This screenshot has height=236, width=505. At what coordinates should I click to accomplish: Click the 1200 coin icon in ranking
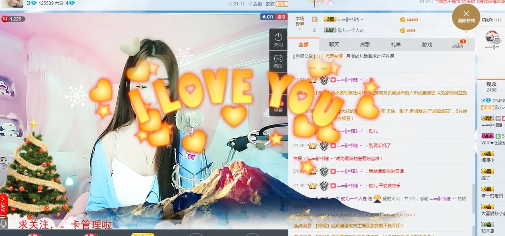(x=402, y=20)
